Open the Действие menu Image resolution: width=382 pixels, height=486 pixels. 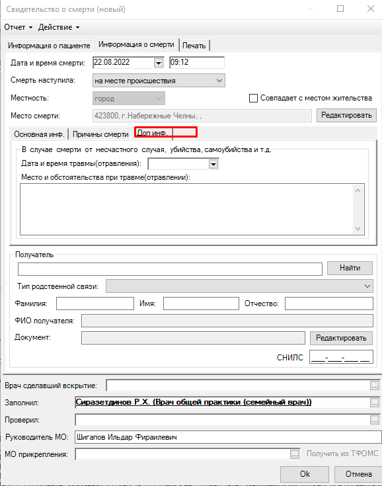(x=59, y=27)
